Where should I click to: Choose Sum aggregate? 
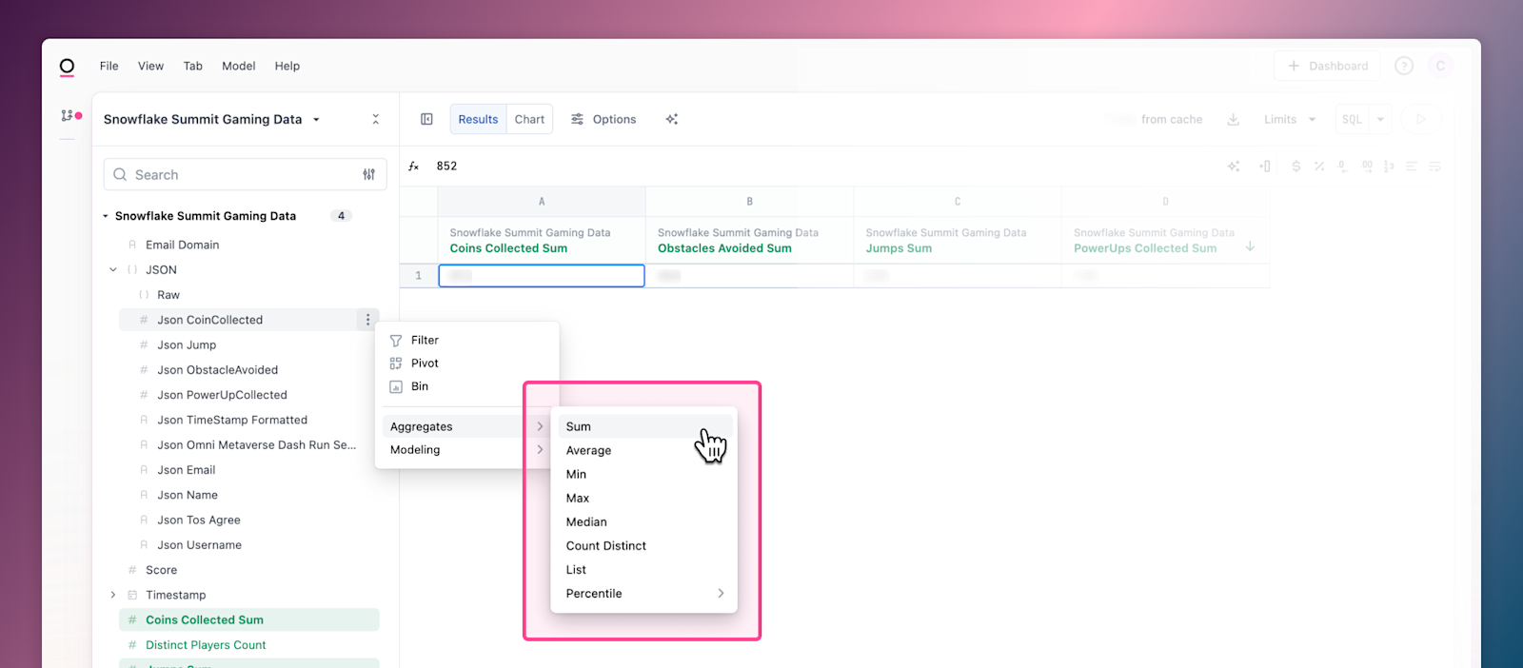click(643, 426)
